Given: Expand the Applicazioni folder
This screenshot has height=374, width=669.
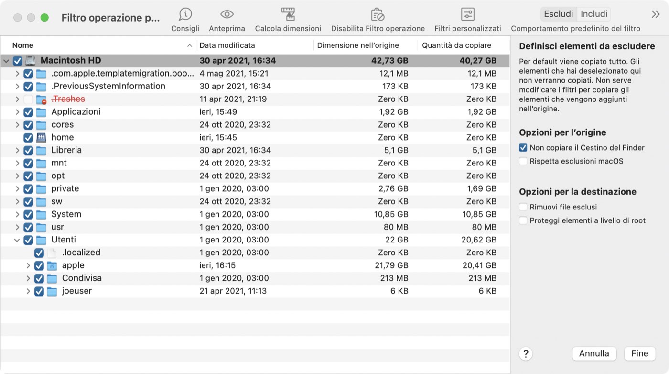Looking at the screenshot, I should (x=17, y=112).
